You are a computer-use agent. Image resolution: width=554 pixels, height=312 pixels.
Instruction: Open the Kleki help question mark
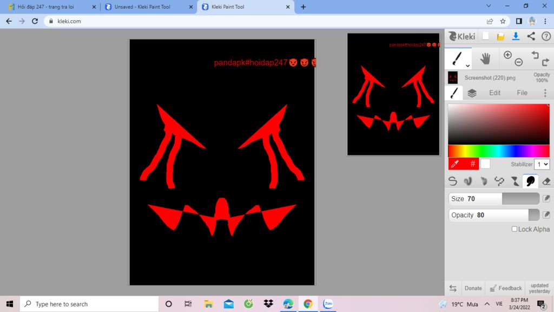click(x=546, y=36)
